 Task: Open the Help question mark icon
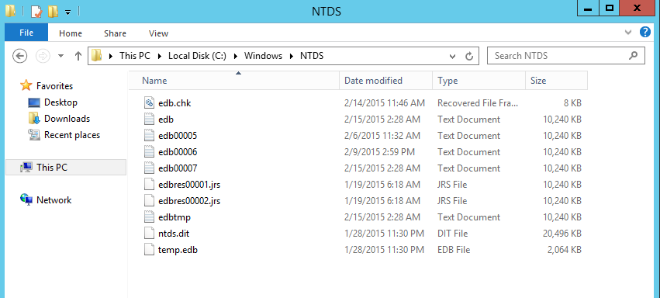(644, 33)
